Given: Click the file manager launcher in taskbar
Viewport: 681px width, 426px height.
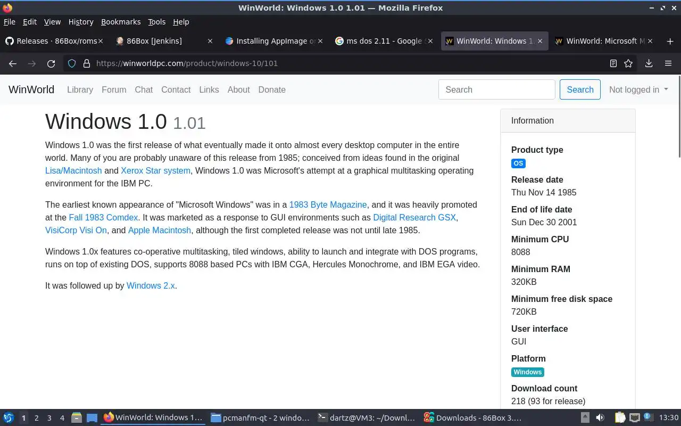Looking at the screenshot, I should coord(77,417).
